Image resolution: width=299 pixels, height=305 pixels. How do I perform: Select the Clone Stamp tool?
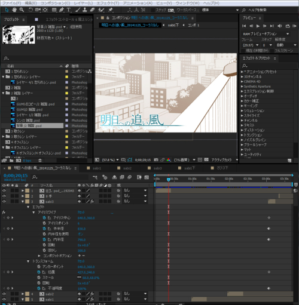85,10
